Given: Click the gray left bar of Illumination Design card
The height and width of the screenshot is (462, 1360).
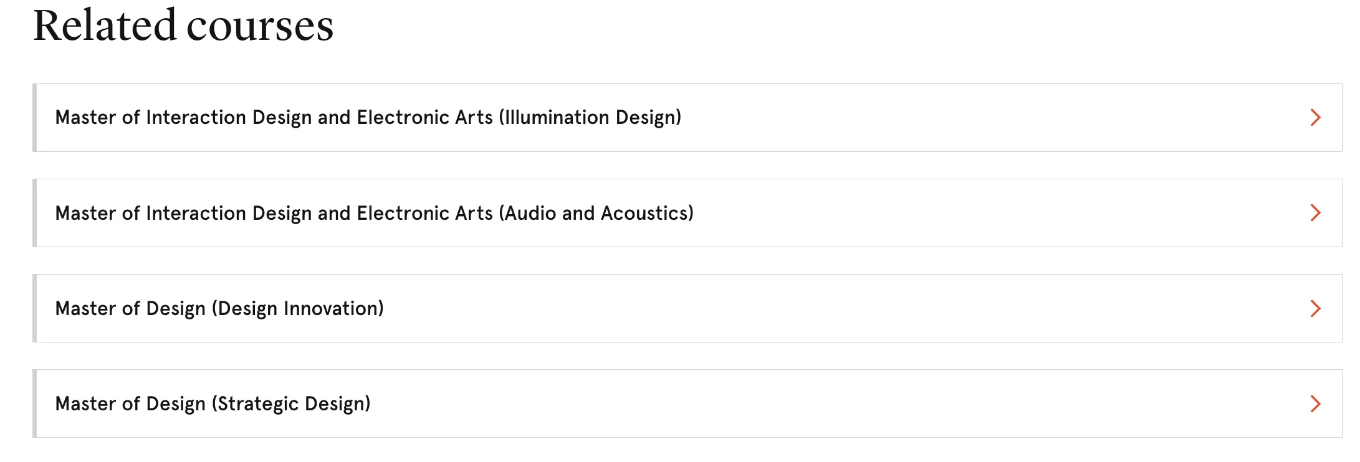Looking at the screenshot, I should point(35,118).
